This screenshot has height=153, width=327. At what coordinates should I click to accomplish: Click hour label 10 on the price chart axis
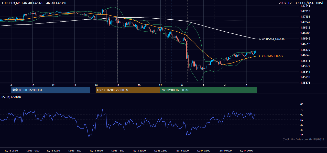[x=32, y=85]
